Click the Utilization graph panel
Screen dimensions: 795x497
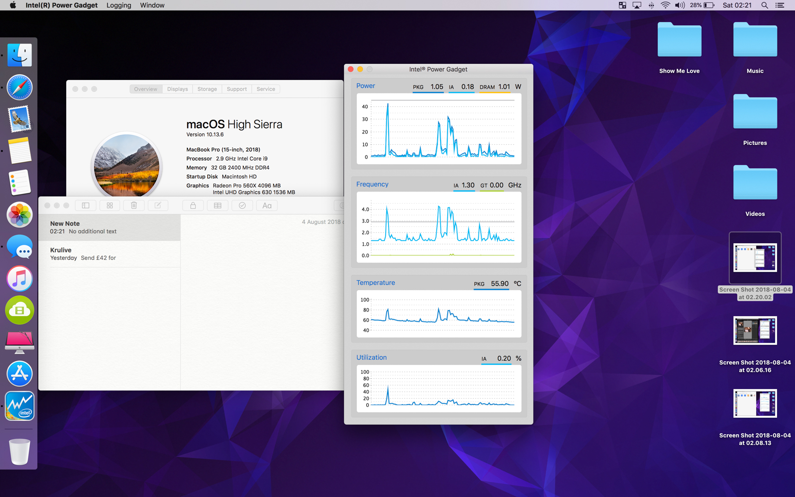tap(439, 389)
